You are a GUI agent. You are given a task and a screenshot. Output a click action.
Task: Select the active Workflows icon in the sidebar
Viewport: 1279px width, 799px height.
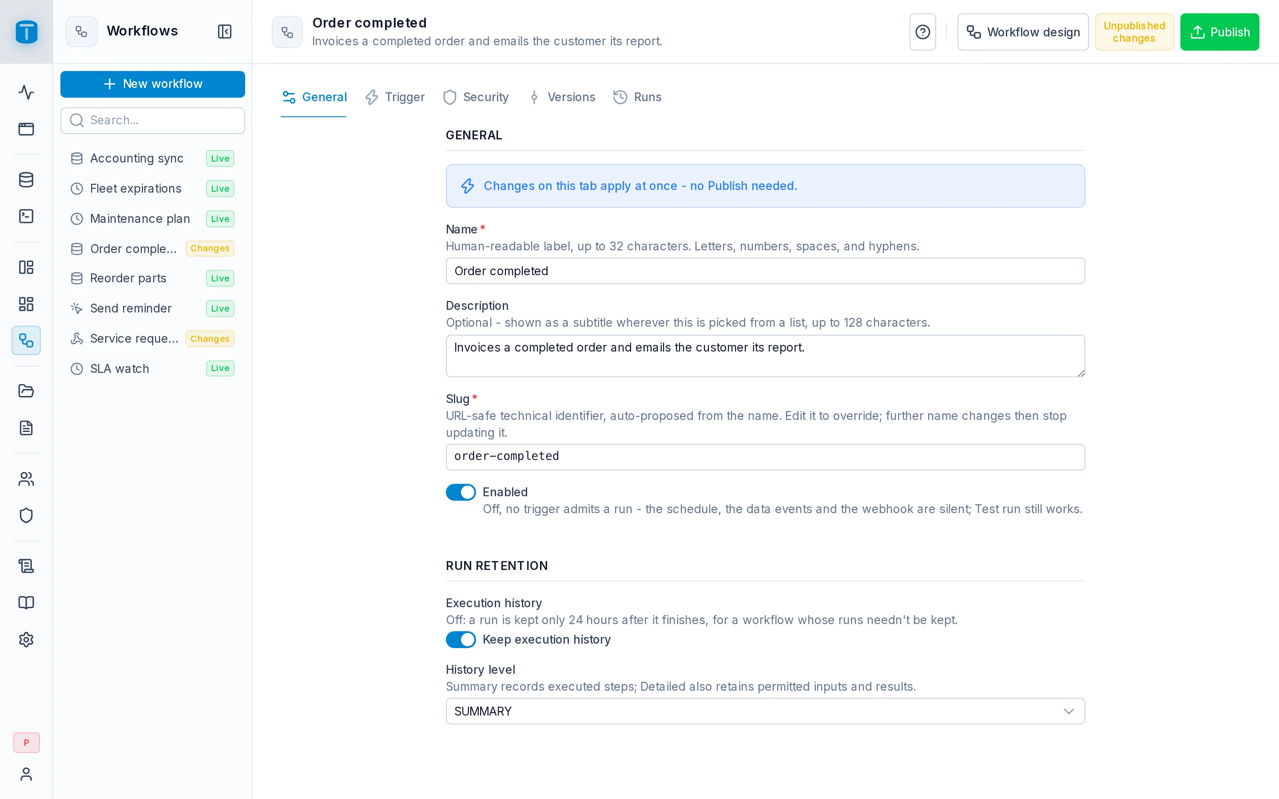point(27,340)
